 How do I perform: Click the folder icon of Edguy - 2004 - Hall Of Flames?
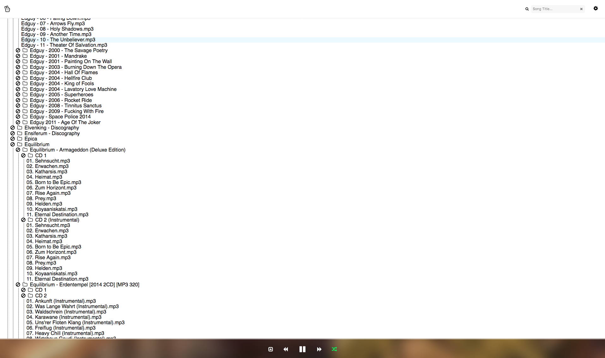pos(25,73)
